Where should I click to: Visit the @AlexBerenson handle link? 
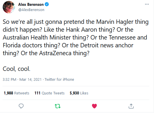(x=31, y=10)
